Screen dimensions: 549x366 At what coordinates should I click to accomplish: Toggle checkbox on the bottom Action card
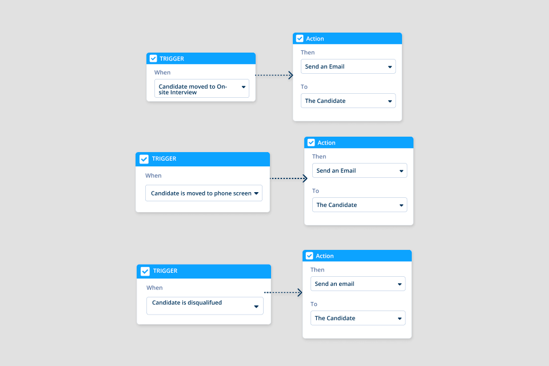pyautogui.click(x=309, y=256)
